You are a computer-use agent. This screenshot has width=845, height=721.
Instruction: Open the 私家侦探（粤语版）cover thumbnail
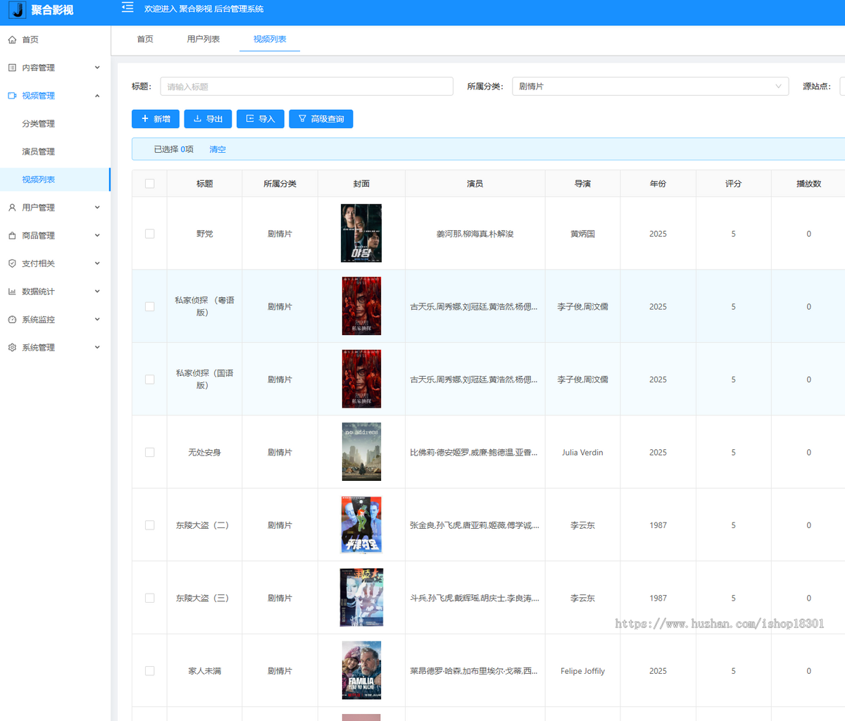[361, 306]
